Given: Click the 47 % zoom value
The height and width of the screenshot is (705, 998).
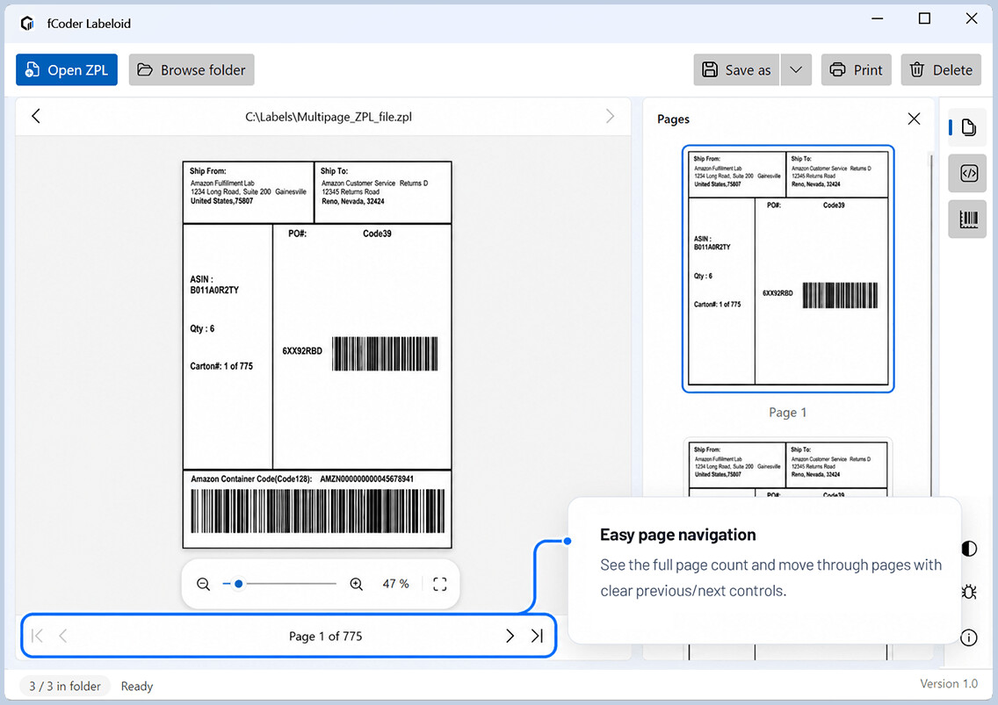Looking at the screenshot, I should pyautogui.click(x=395, y=584).
